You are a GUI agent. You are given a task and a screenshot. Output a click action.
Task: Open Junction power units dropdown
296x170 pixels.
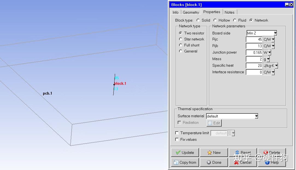[269, 52]
